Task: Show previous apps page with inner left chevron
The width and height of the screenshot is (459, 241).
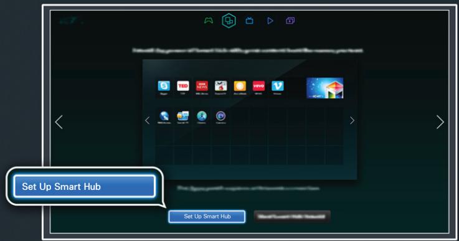Action: click(x=147, y=120)
